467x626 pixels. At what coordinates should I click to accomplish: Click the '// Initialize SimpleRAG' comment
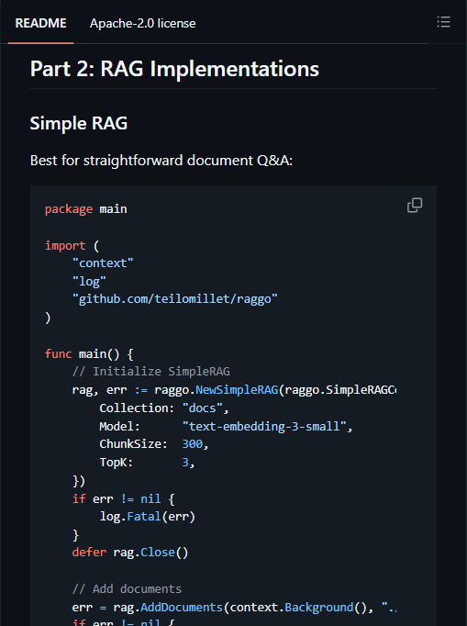pyautogui.click(x=150, y=372)
